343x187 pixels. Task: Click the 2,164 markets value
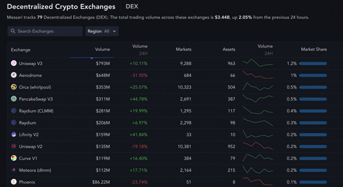pos(186,170)
